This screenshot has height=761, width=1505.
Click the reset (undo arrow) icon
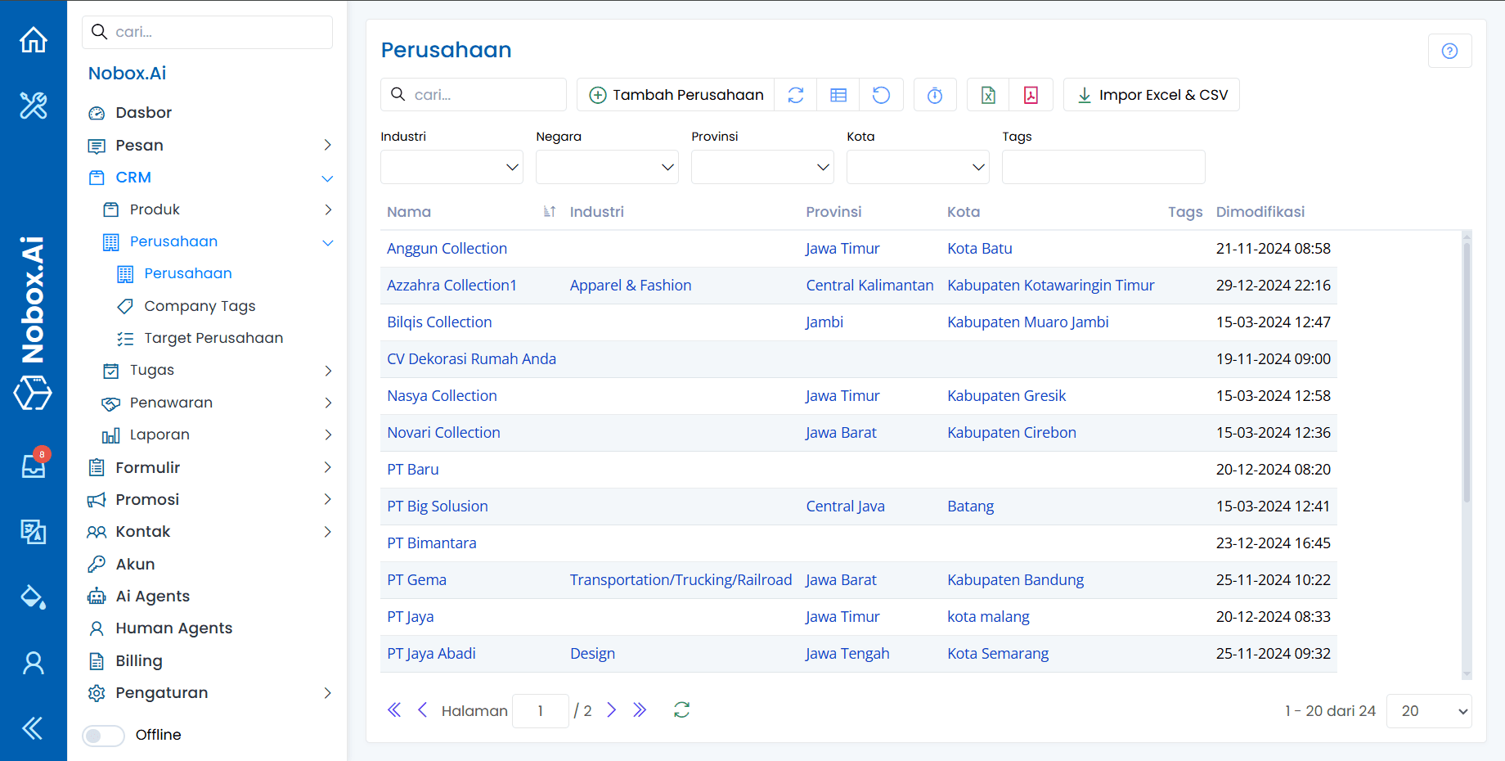[x=881, y=94]
